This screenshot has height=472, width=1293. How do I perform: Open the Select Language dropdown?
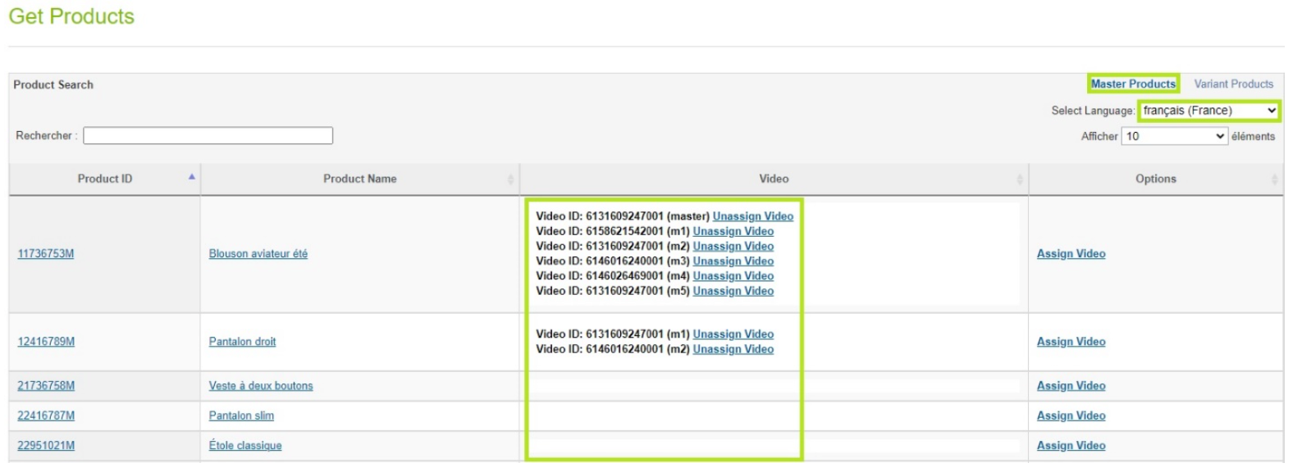[x=1208, y=111]
